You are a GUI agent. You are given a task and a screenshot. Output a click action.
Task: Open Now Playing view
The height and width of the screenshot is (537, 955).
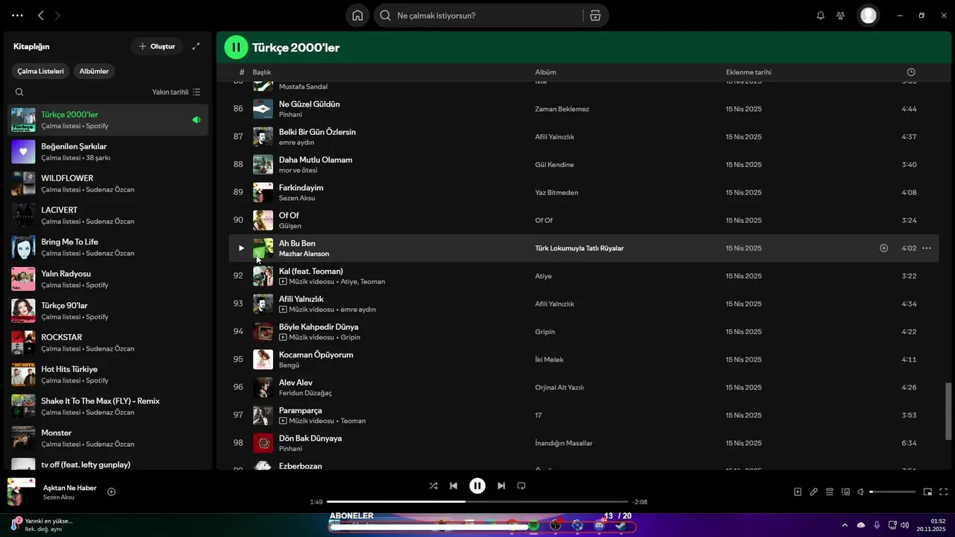pos(798,492)
